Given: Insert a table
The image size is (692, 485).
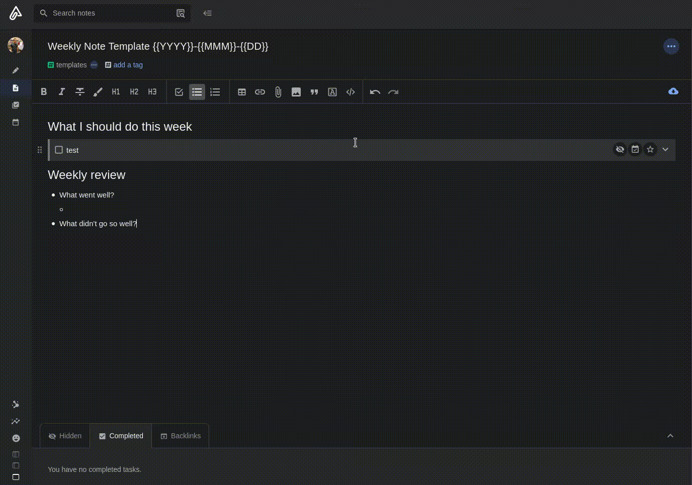Looking at the screenshot, I should tap(242, 92).
